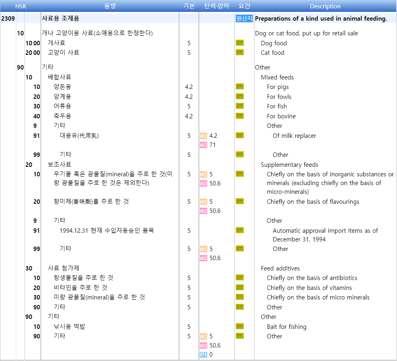Click the W2 badge showing rate 71
397x361 pixels.
coord(203,145)
